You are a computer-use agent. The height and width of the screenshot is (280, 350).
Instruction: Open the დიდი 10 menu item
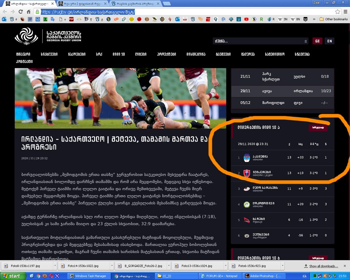point(119,54)
